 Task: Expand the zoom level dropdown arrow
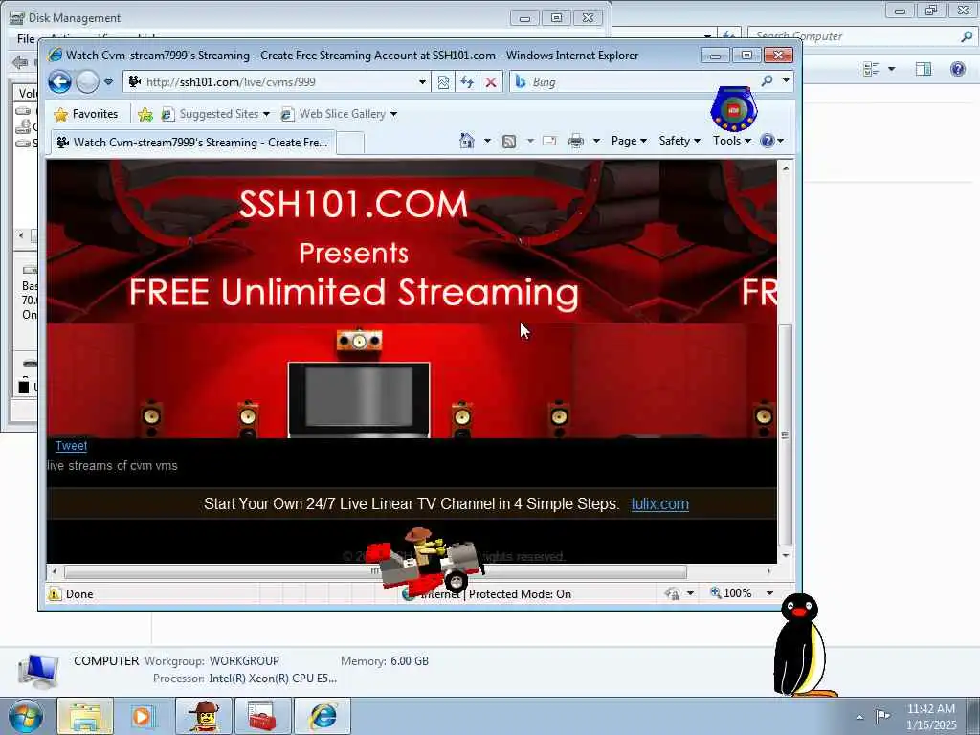point(770,593)
